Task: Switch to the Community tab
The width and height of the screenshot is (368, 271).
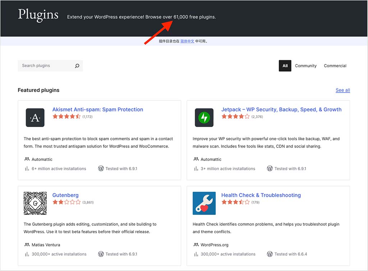Action: [305, 66]
